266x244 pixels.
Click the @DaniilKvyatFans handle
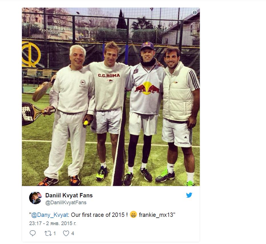pyautogui.click(x=66, y=203)
